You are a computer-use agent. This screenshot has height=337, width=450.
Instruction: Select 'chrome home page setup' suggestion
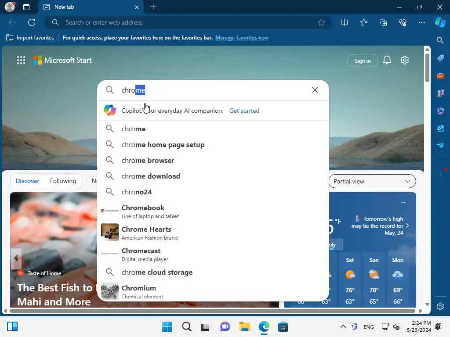pyautogui.click(x=213, y=144)
